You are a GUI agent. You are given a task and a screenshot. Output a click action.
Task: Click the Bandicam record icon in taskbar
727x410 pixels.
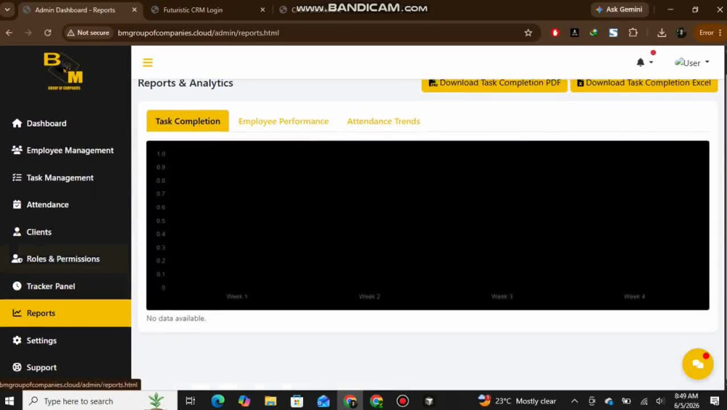point(403,401)
